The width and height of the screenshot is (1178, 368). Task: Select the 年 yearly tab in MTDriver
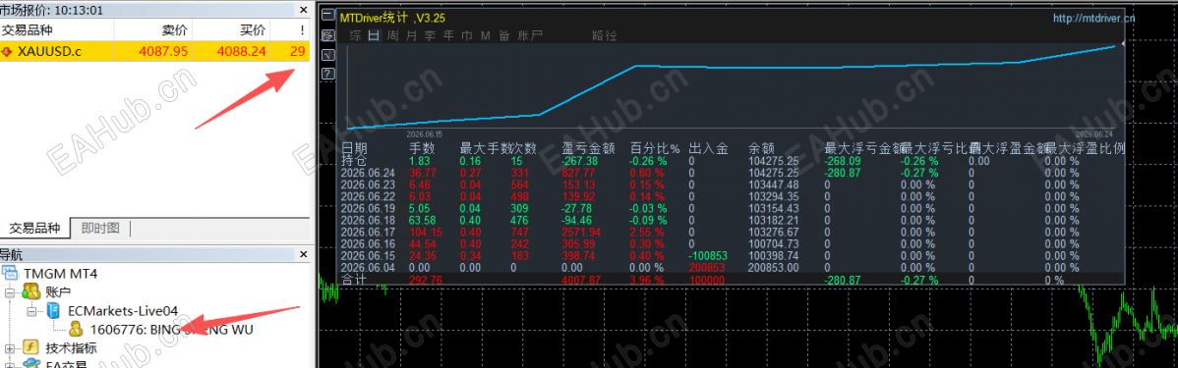pos(448,35)
